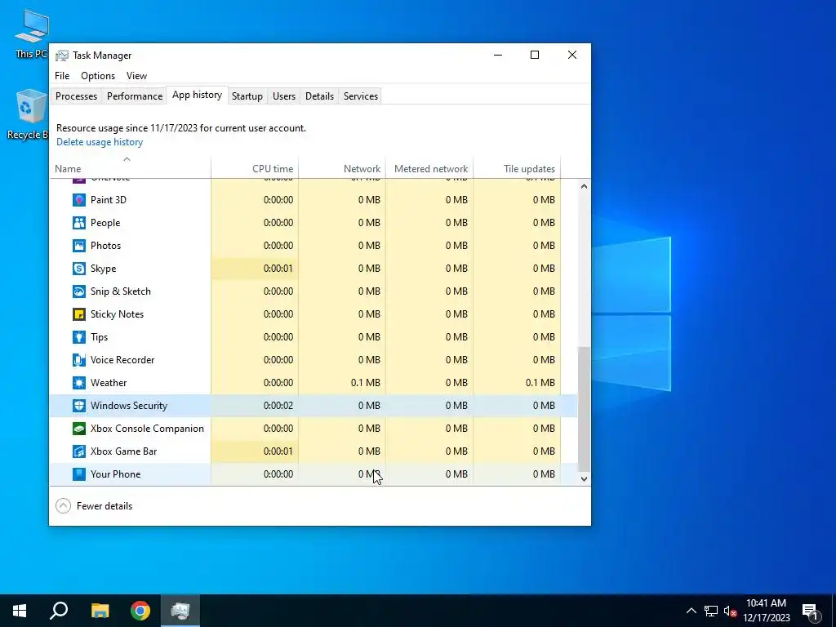Open taskbar search magnifier
The image size is (836, 627).
point(59,611)
